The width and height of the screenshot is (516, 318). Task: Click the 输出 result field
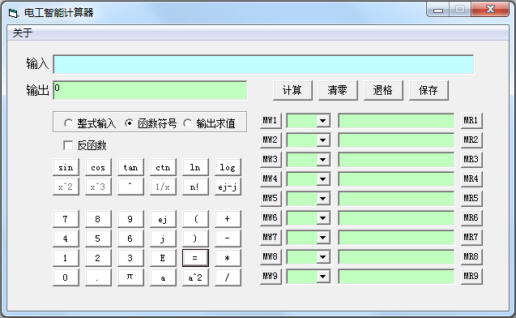(150, 90)
